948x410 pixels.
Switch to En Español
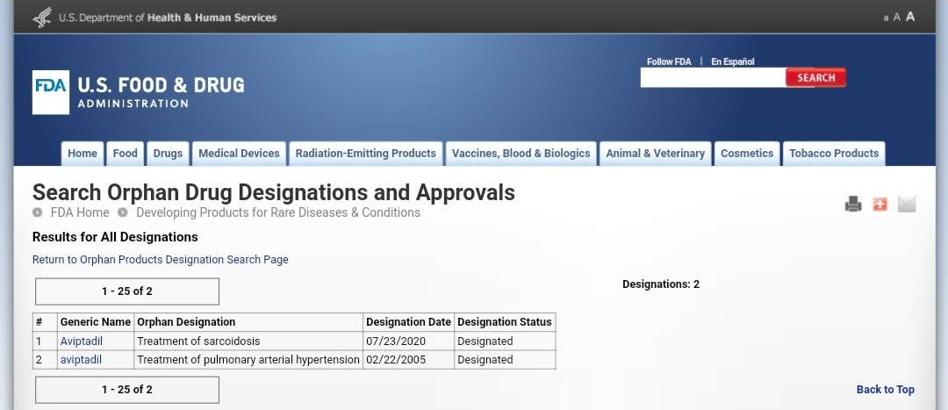click(732, 61)
